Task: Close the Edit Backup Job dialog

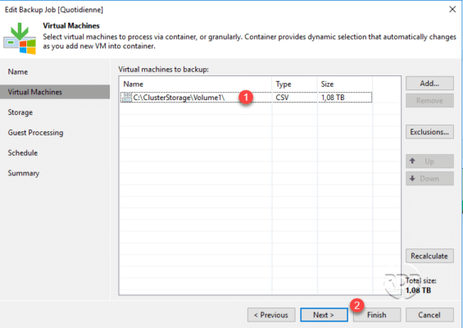Action: [452, 10]
